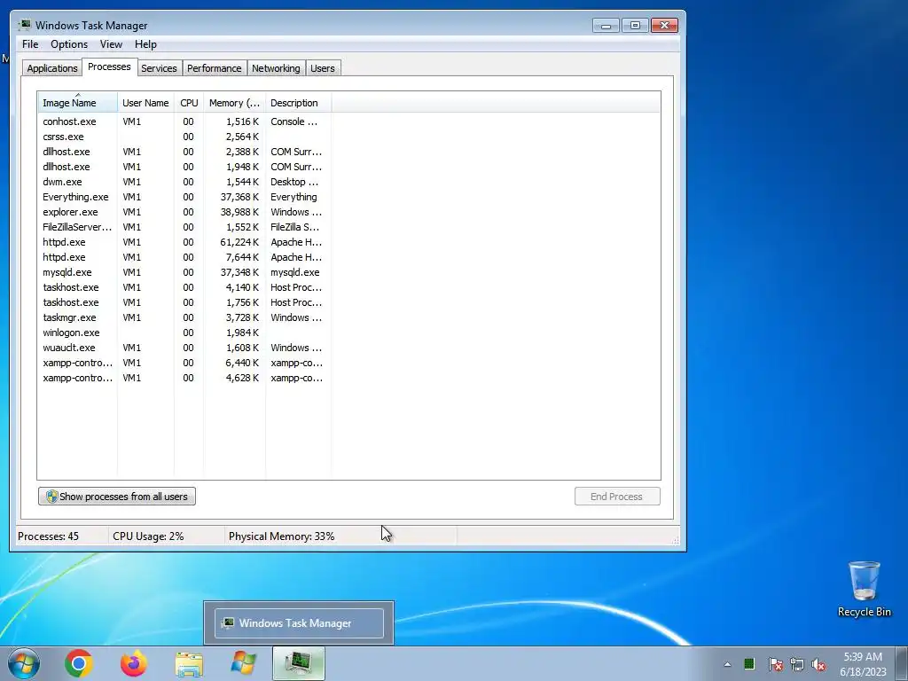Open the Recycle Bin desktop icon
Viewport: 908px width, 681px height.
pyautogui.click(x=864, y=589)
